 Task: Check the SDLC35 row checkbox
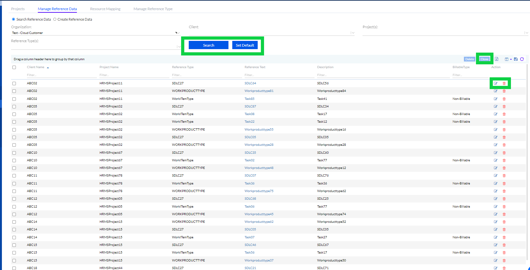(14, 153)
